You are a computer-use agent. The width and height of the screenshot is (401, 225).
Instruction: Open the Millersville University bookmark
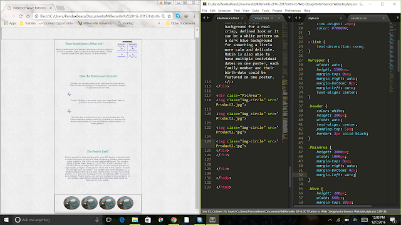point(95,23)
